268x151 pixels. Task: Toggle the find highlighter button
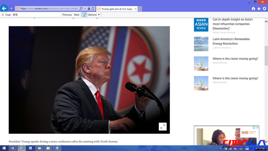click(x=84, y=15)
